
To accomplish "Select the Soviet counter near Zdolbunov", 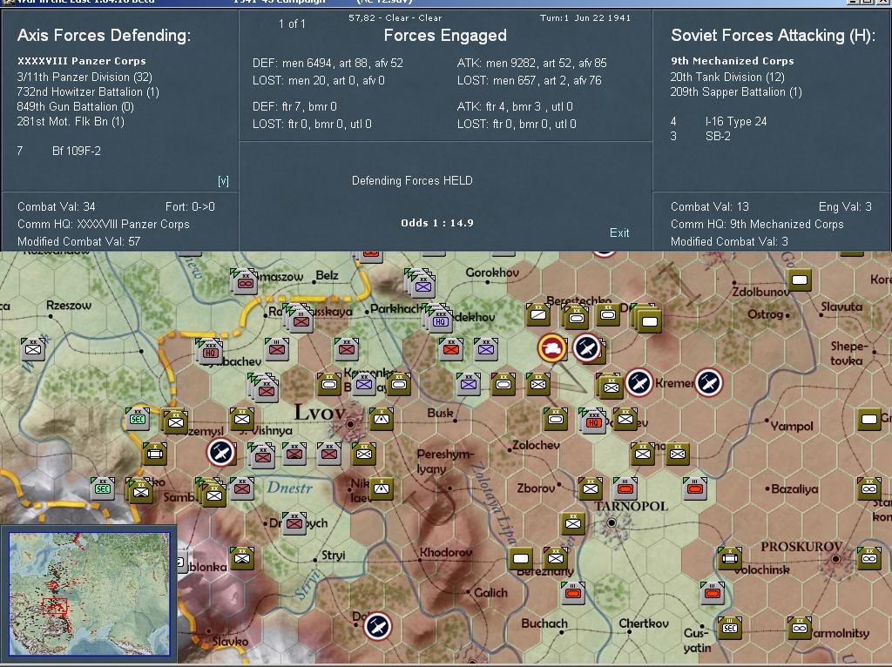I will tap(800, 280).
